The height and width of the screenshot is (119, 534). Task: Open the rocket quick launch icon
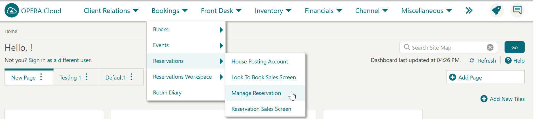click(x=496, y=10)
